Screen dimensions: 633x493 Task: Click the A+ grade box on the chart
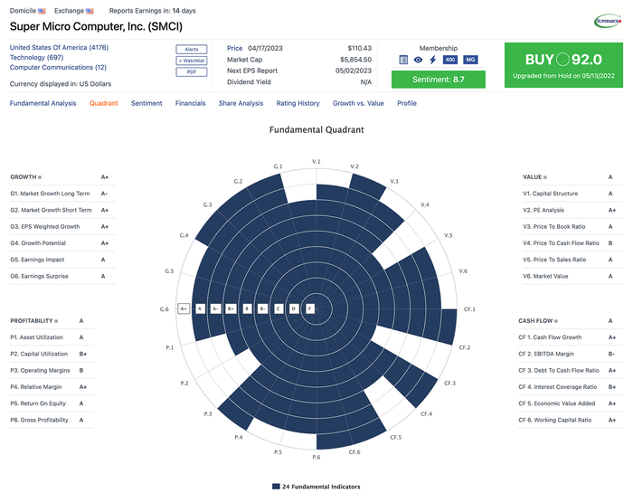[184, 308]
